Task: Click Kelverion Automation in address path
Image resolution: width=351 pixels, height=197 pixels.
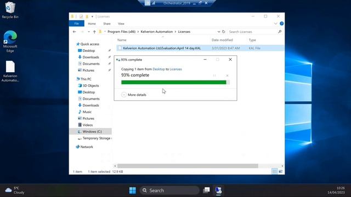Action: [157, 32]
